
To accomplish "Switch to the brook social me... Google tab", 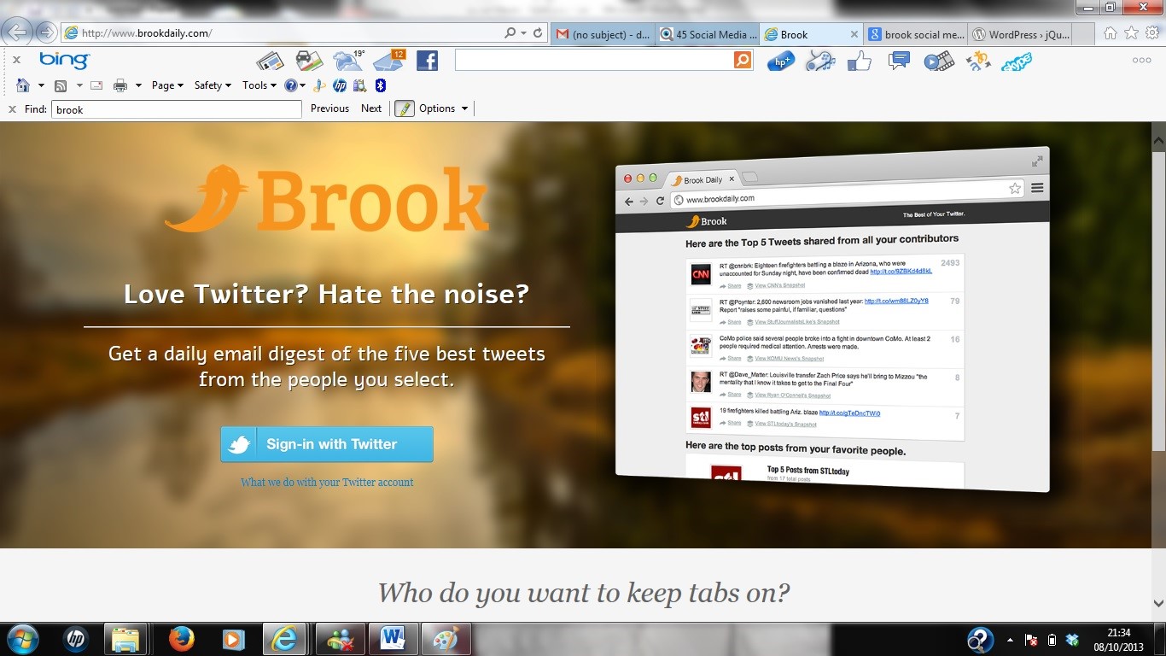I will coord(917,34).
